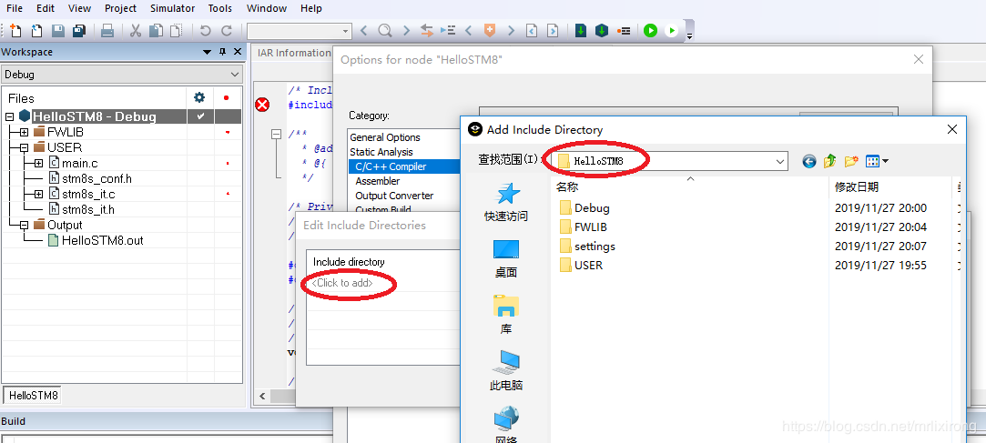Collapse HelloSTM8 - Debug project node
Viewport: 986px width, 443px height.
click(9, 116)
